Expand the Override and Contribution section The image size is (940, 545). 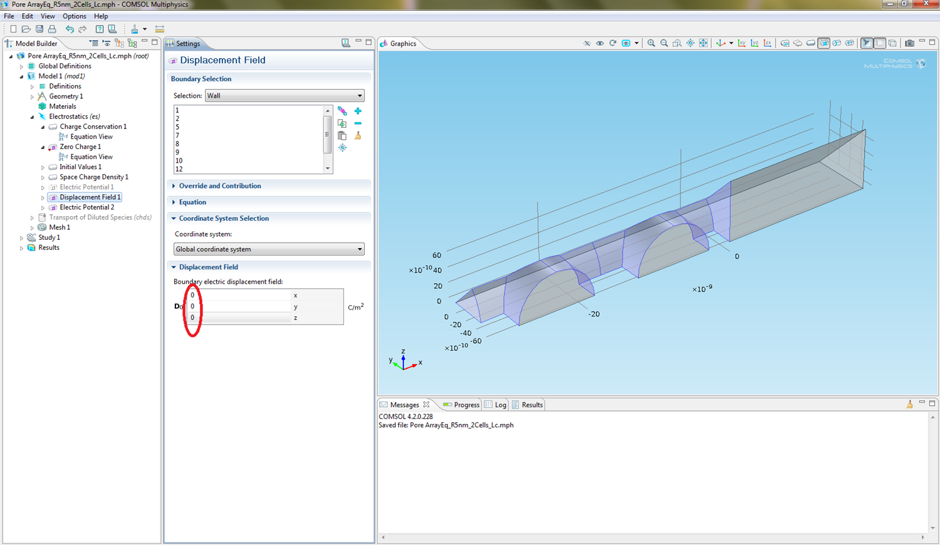[x=219, y=186]
